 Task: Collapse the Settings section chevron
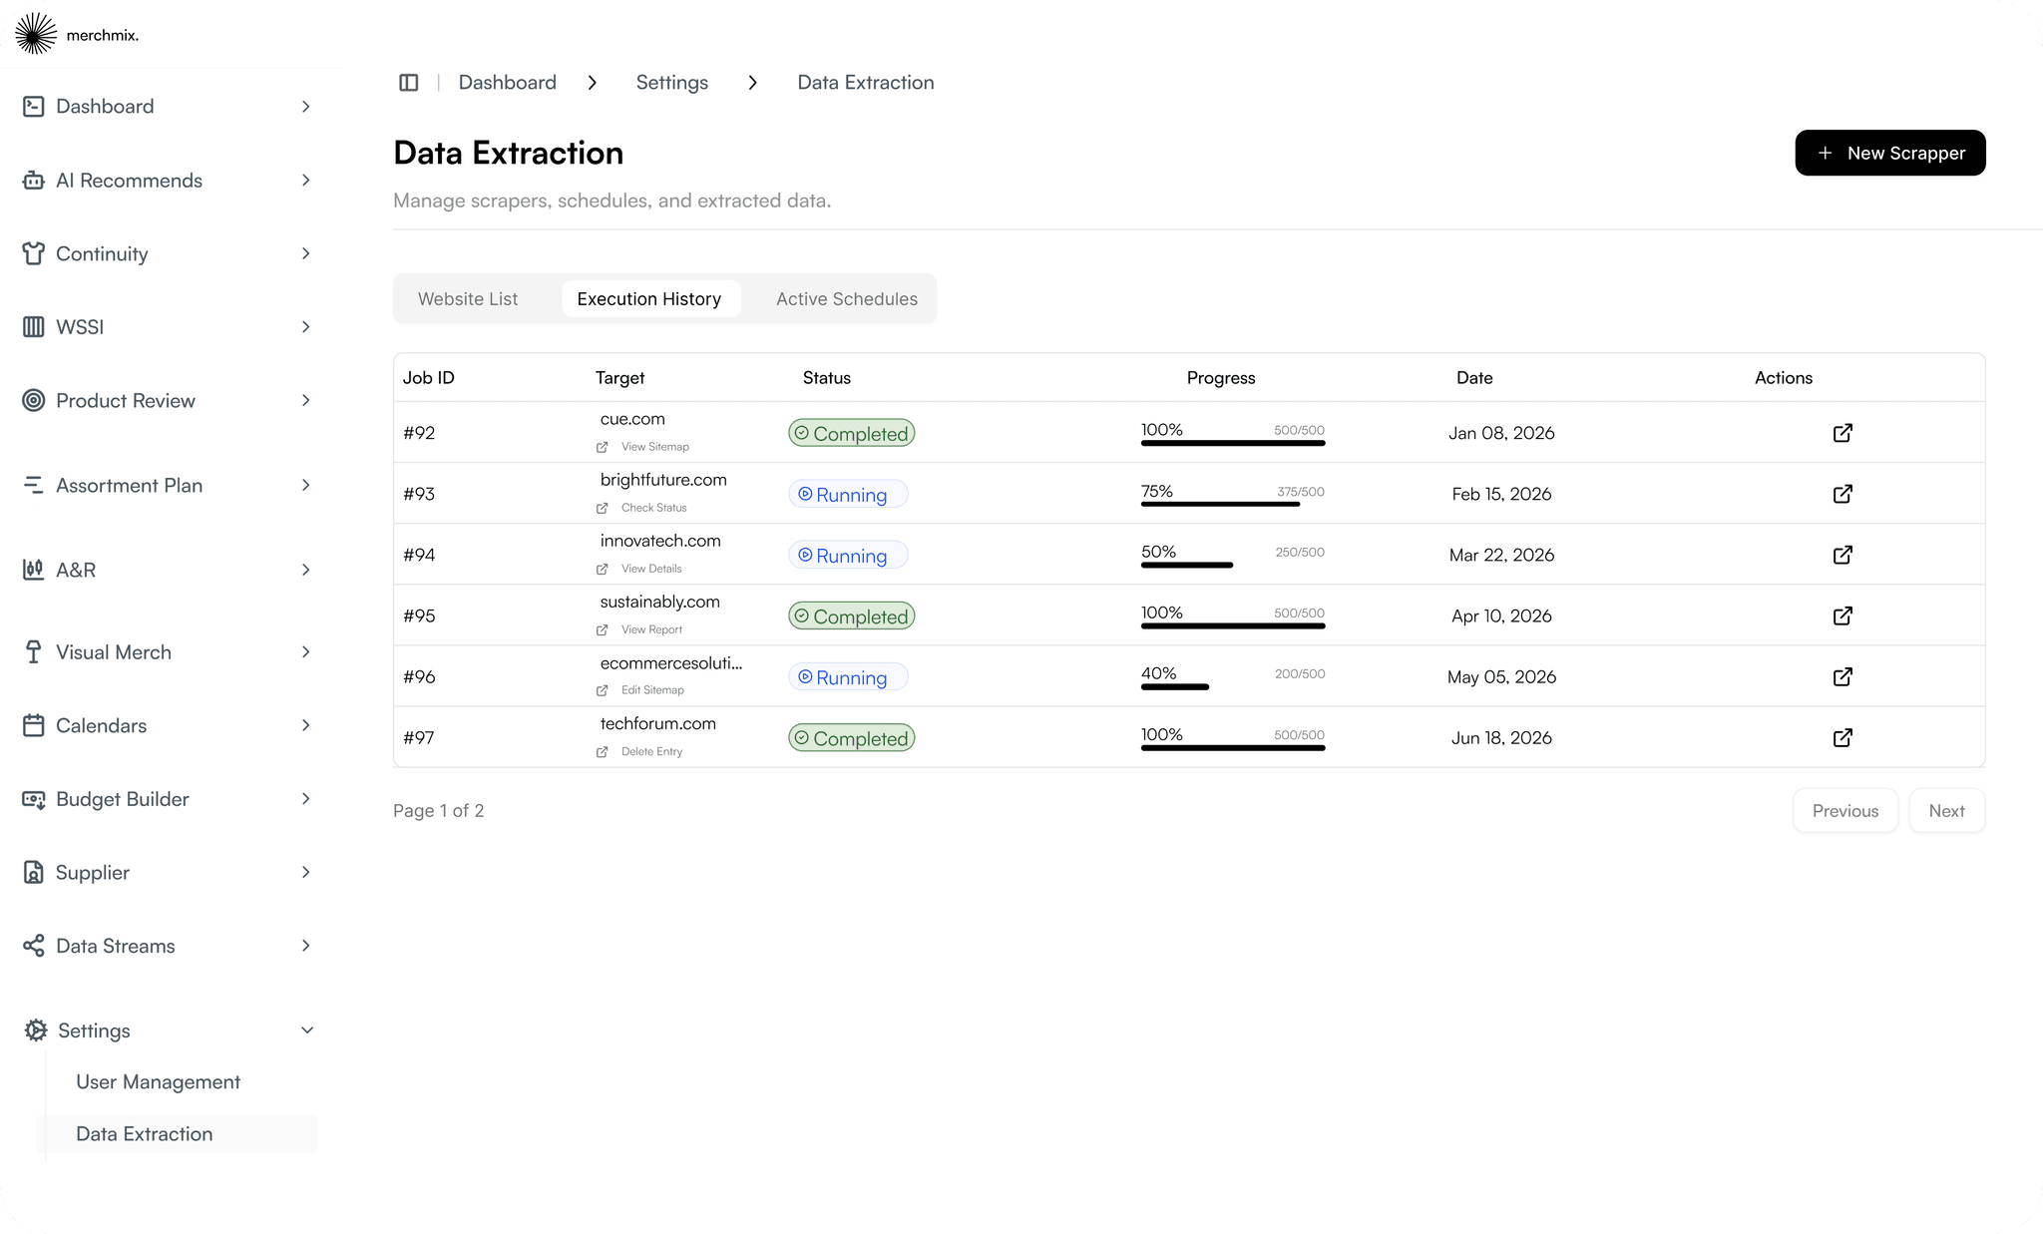coord(307,1030)
